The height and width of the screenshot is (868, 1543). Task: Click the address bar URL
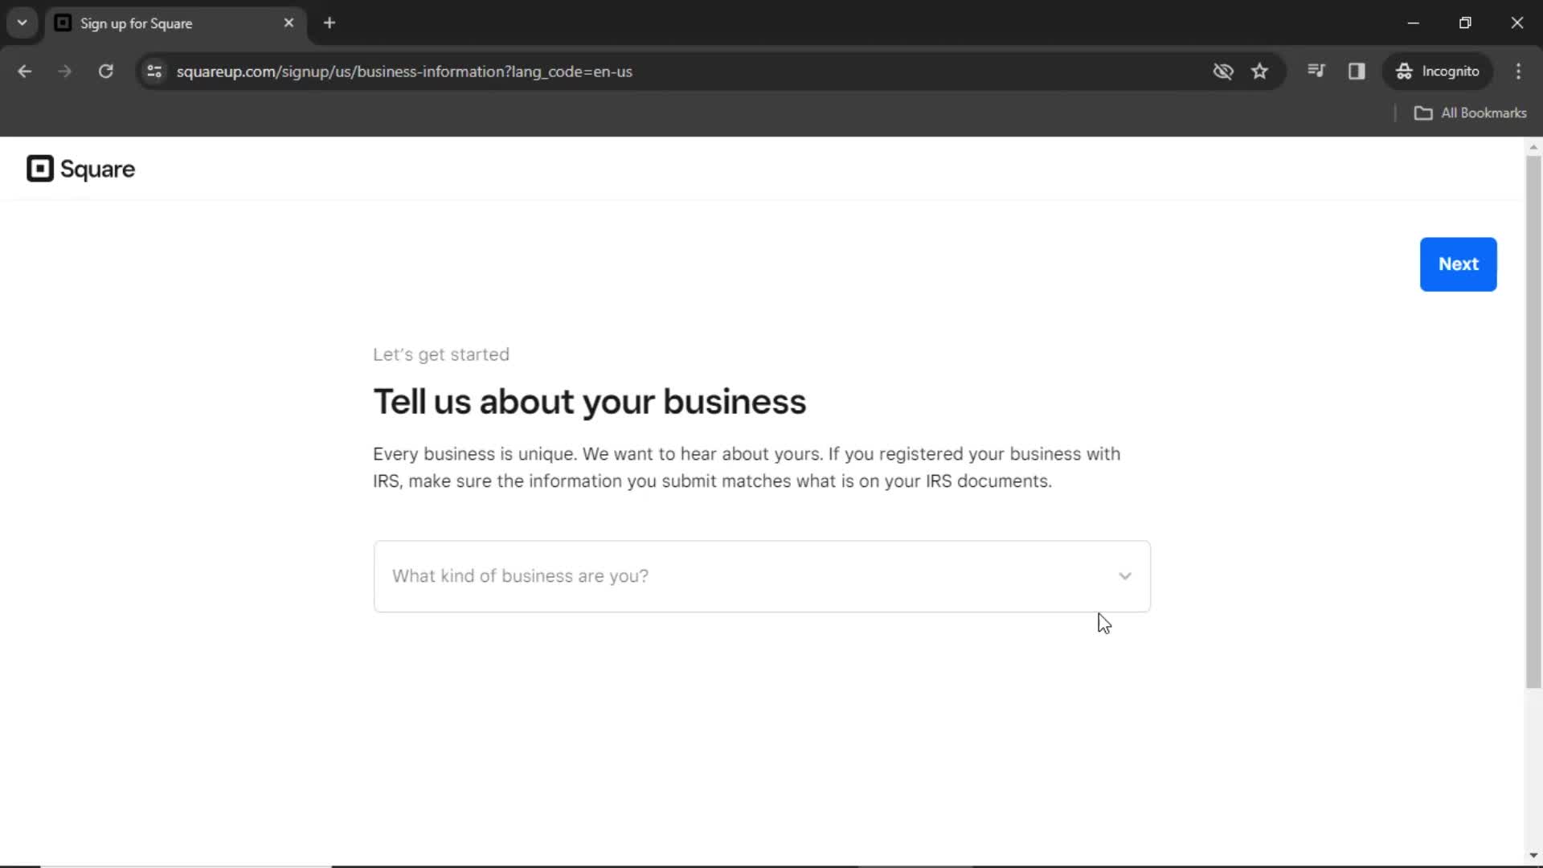[404, 72]
